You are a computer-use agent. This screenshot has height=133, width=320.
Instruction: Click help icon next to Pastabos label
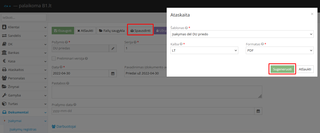68,83
